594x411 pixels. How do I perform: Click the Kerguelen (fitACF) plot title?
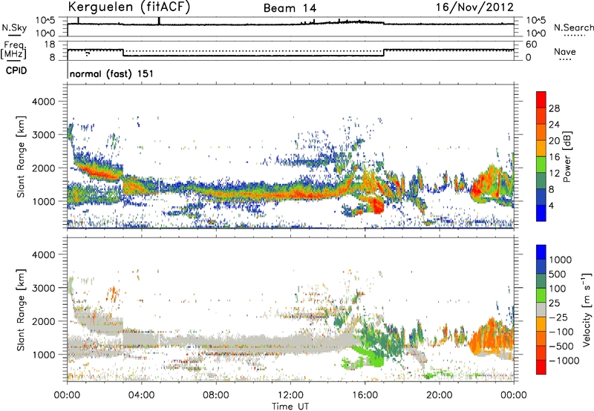coord(129,7)
